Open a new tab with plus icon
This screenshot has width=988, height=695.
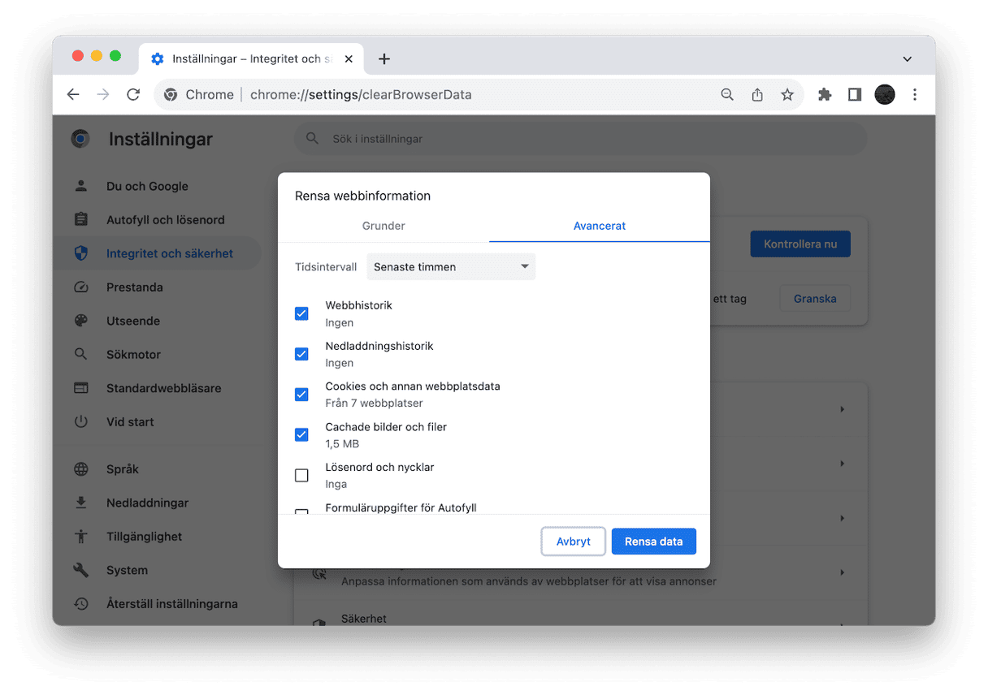pyautogui.click(x=384, y=58)
